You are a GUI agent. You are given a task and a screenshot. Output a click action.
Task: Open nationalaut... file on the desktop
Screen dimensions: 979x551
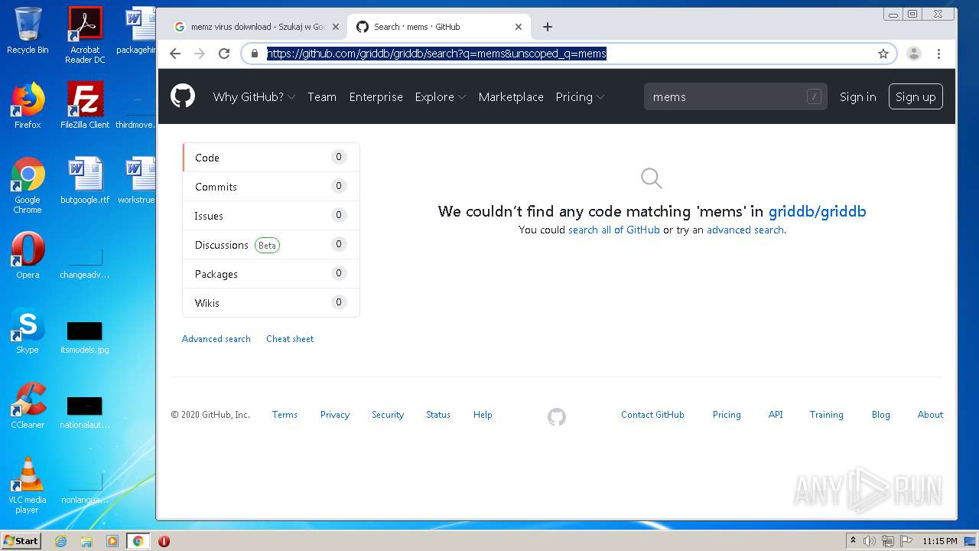85,412
